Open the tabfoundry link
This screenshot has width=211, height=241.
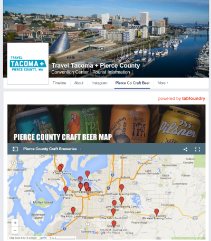point(194,98)
